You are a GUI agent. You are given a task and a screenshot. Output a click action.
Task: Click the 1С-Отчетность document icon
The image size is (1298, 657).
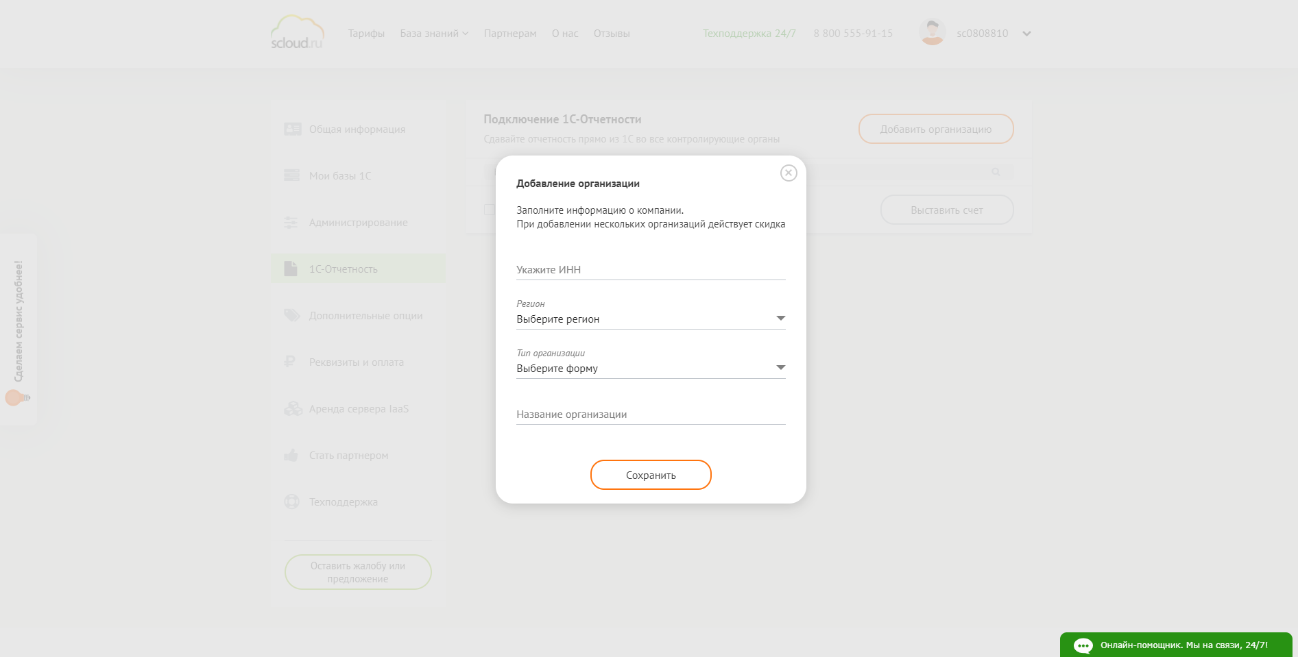[x=291, y=269]
